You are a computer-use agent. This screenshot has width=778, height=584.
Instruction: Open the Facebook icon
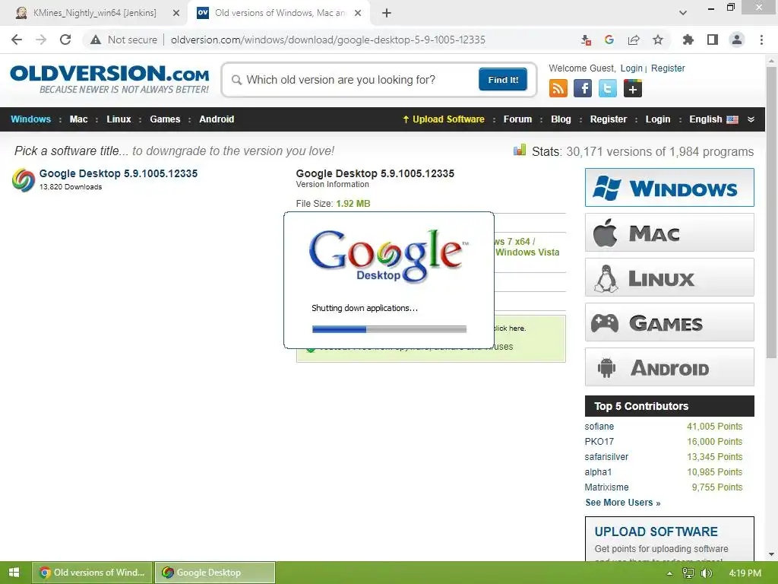(583, 88)
